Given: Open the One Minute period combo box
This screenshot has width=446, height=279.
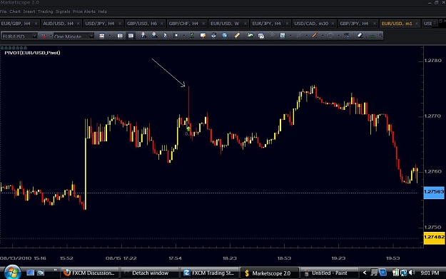Looking at the screenshot, I should click(x=74, y=36).
